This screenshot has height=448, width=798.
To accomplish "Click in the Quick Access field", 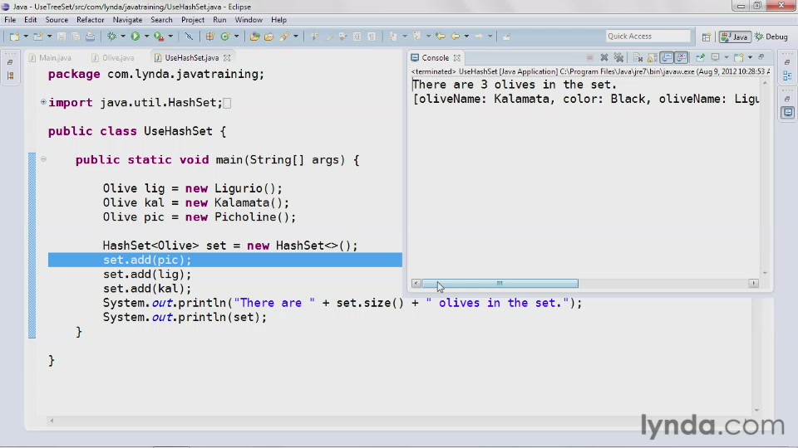I will tap(648, 36).
